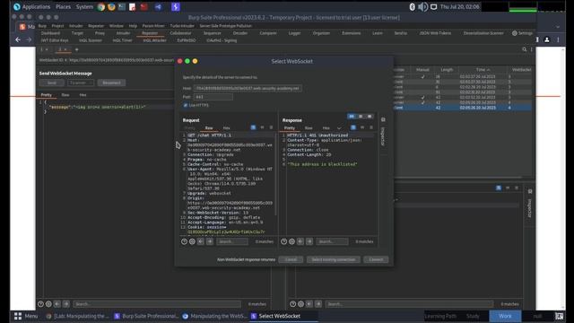Switch Request panel to Raw tab

(209, 127)
